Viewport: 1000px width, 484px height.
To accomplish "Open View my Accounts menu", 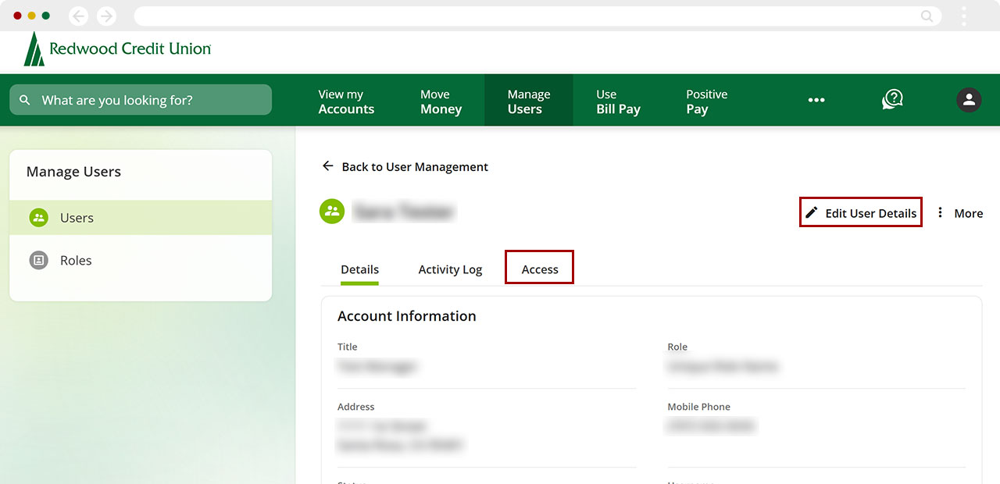I will [346, 101].
